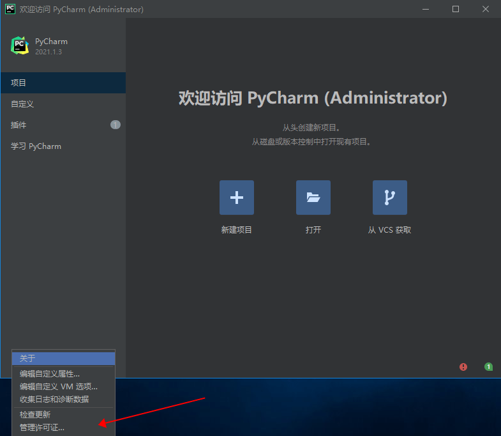Image resolution: width=501 pixels, height=436 pixels.
Task: Click the plugin update count badge
Action: [115, 125]
